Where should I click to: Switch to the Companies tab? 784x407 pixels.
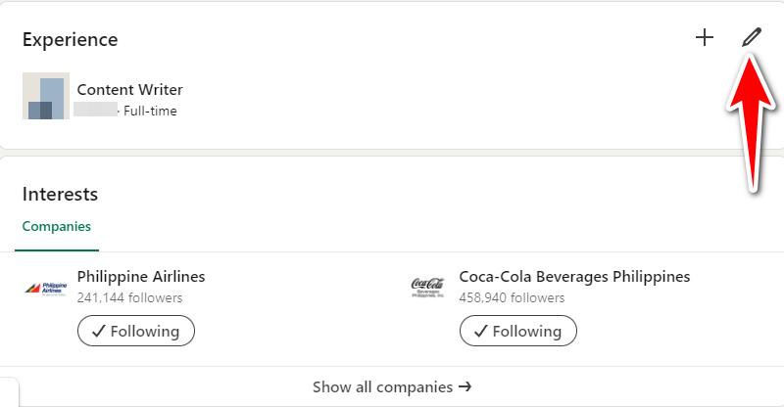coord(57,226)
